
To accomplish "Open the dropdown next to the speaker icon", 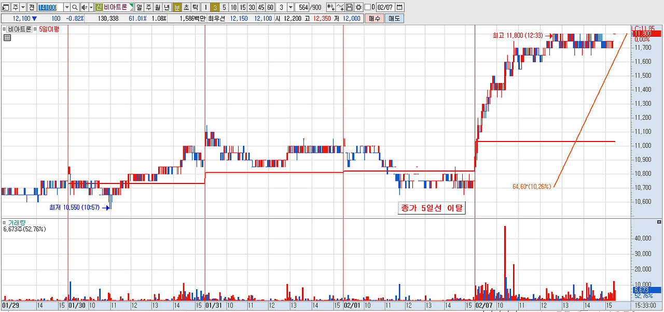I will click(91, 7).
